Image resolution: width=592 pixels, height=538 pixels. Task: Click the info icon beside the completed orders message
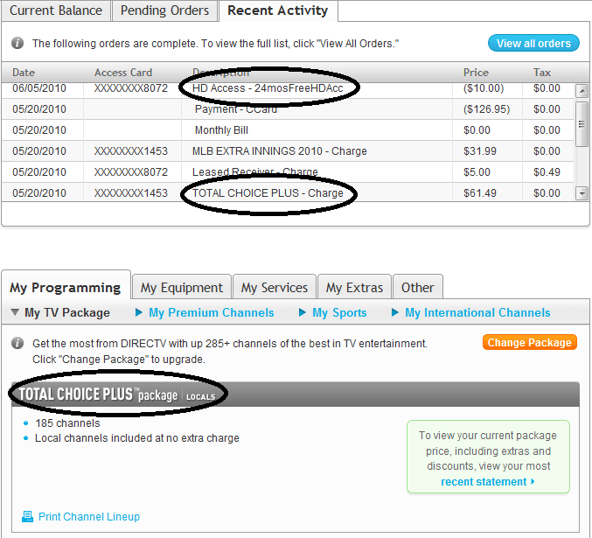click(x=17, y=43)
